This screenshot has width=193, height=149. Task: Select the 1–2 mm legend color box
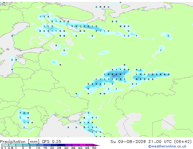coord(19,145)
